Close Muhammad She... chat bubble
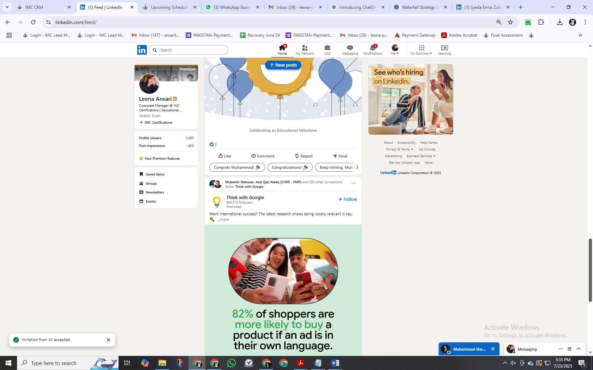Screen dimensions: 593x370 493,349
